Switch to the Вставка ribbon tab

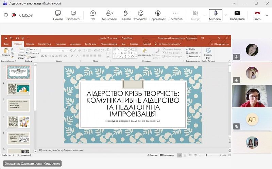coord(30,44)
